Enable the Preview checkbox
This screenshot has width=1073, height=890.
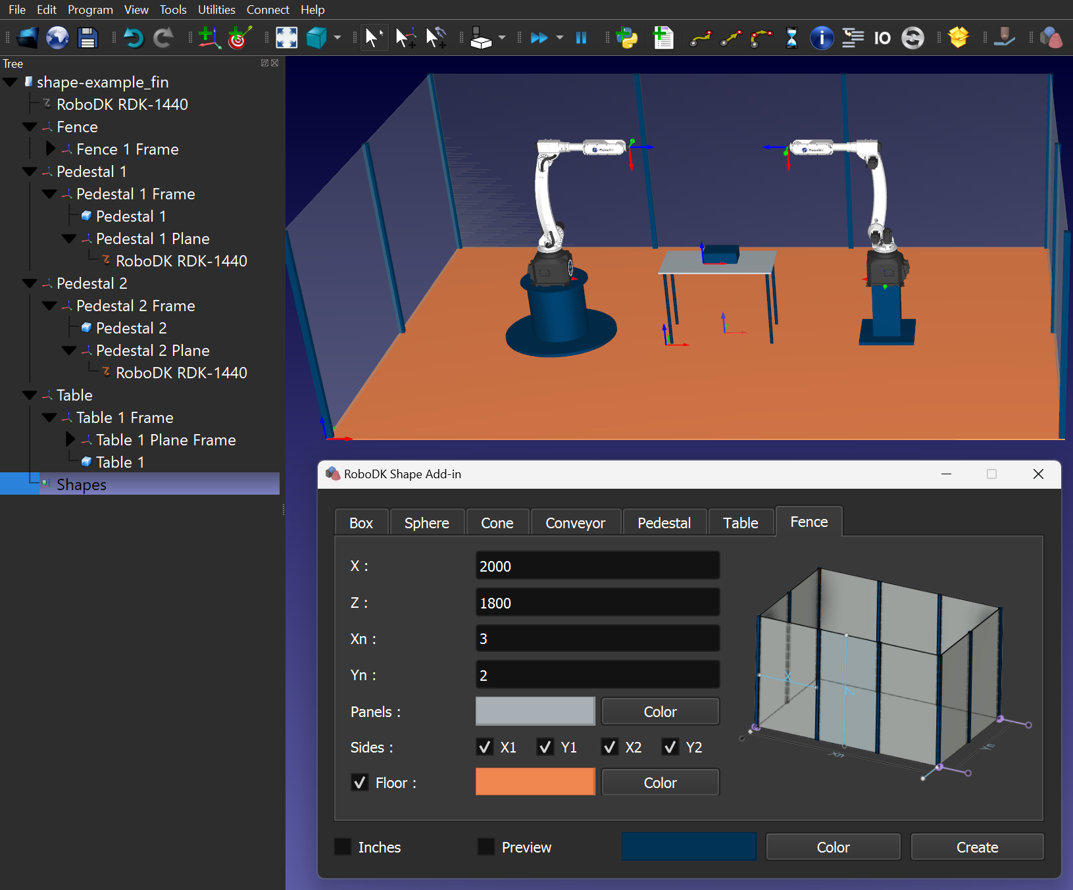(x=486, y=847)
